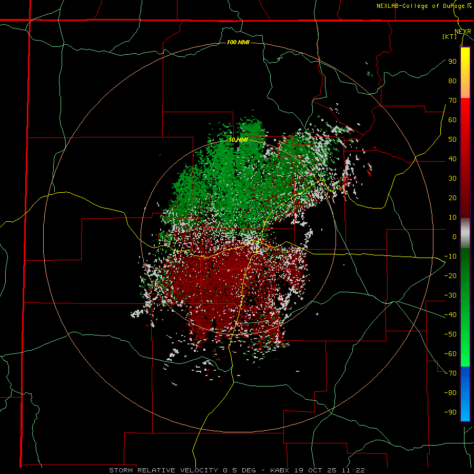Click the 40 knot label on the scale
474x474 pixels.
tap(452, 159)
